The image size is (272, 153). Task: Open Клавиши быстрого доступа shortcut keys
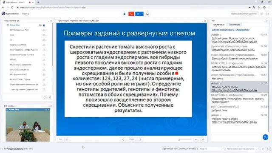click(x=244, y=14)
